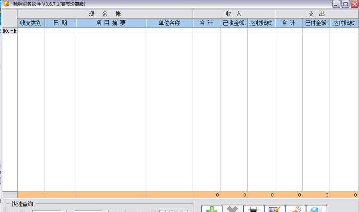359x212 pixels.
Task: Click the 现金帐 group header
Action: coord(105,14)
